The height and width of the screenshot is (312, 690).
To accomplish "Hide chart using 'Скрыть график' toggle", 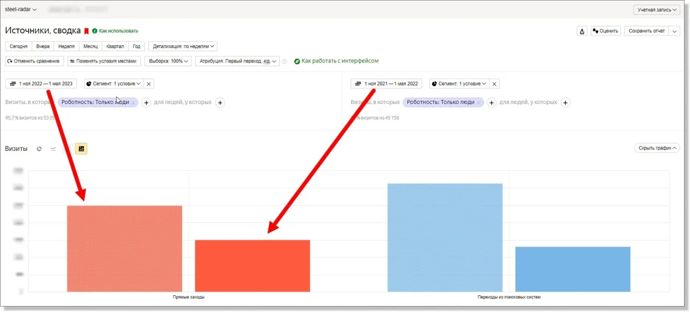I will 656,148.
